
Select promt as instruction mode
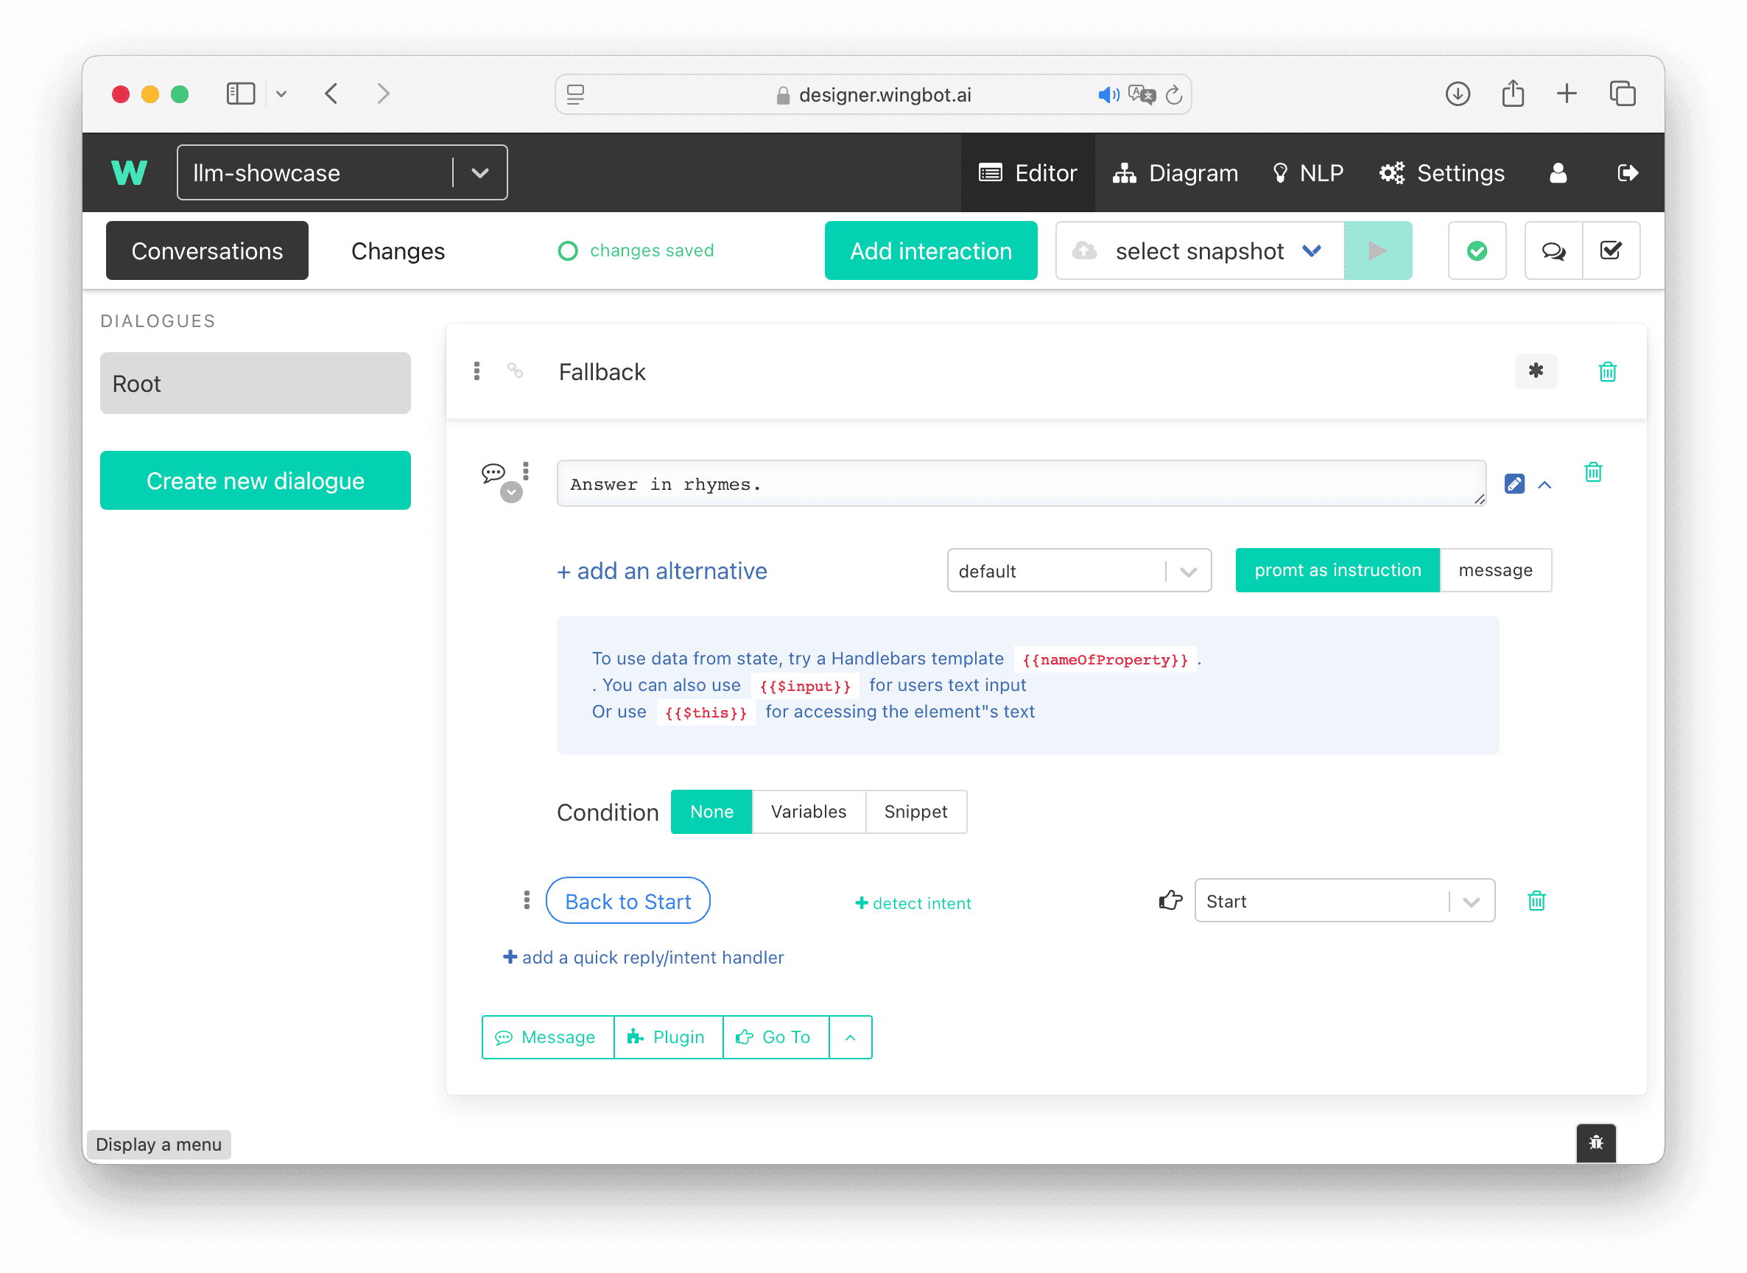[x=1338, y=570]
